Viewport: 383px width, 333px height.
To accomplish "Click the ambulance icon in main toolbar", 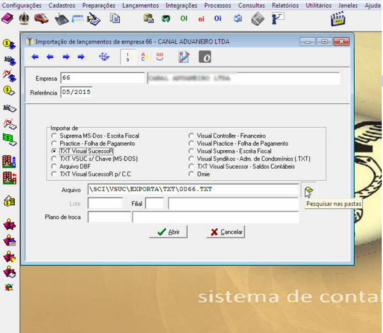I will tap(41, 19).
